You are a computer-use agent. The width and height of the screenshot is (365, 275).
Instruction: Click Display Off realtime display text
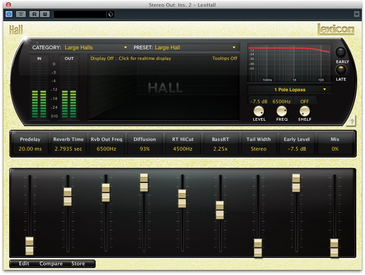pos(131,59)
